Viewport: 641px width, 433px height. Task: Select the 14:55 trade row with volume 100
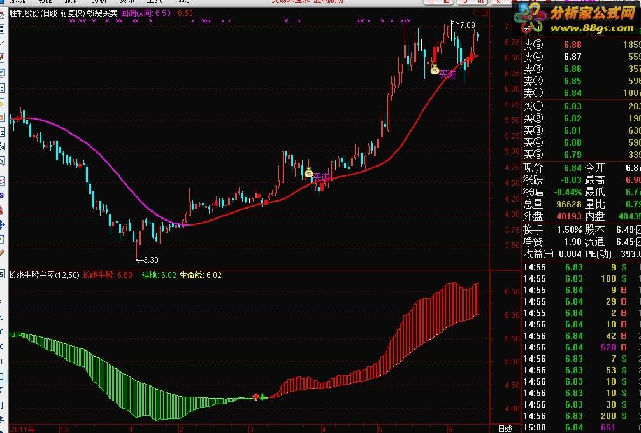(582, 278)
